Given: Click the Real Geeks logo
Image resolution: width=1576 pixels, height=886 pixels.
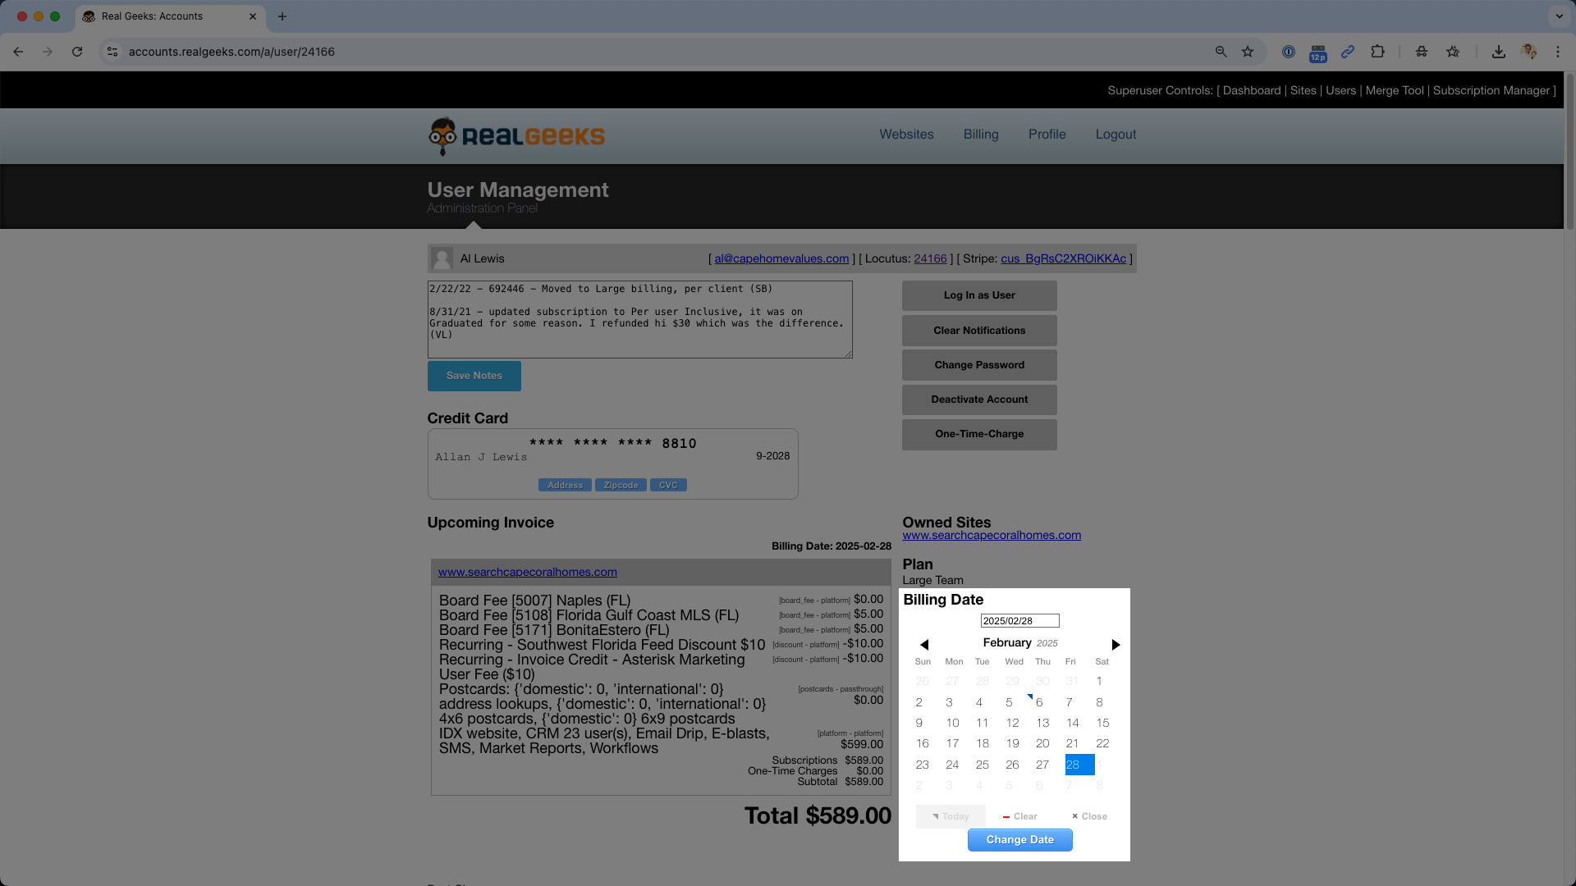Looking at the screenshot, I should (x=516, y=136).
